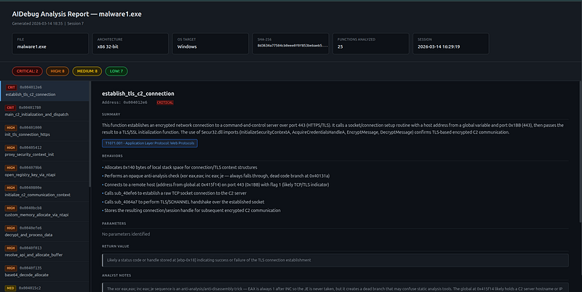Toggle the MEDIUM: 8 severity filter
Image resolution: width=582 pixels, height=292 pixels.
point(87,71)
